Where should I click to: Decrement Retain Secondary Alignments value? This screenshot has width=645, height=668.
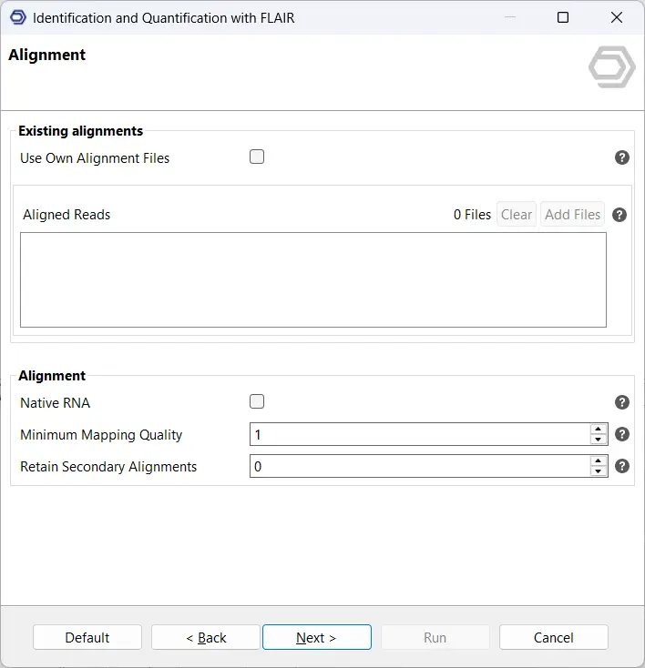click(599, 471)
